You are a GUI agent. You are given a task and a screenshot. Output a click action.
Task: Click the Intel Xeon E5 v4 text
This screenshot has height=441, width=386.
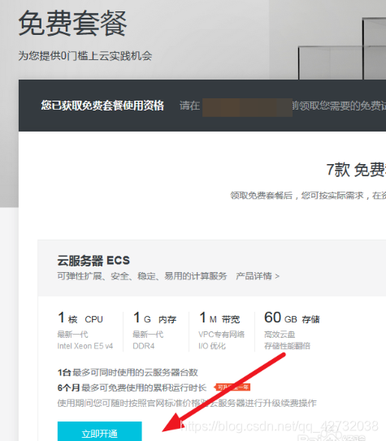[x=85, y=346]
